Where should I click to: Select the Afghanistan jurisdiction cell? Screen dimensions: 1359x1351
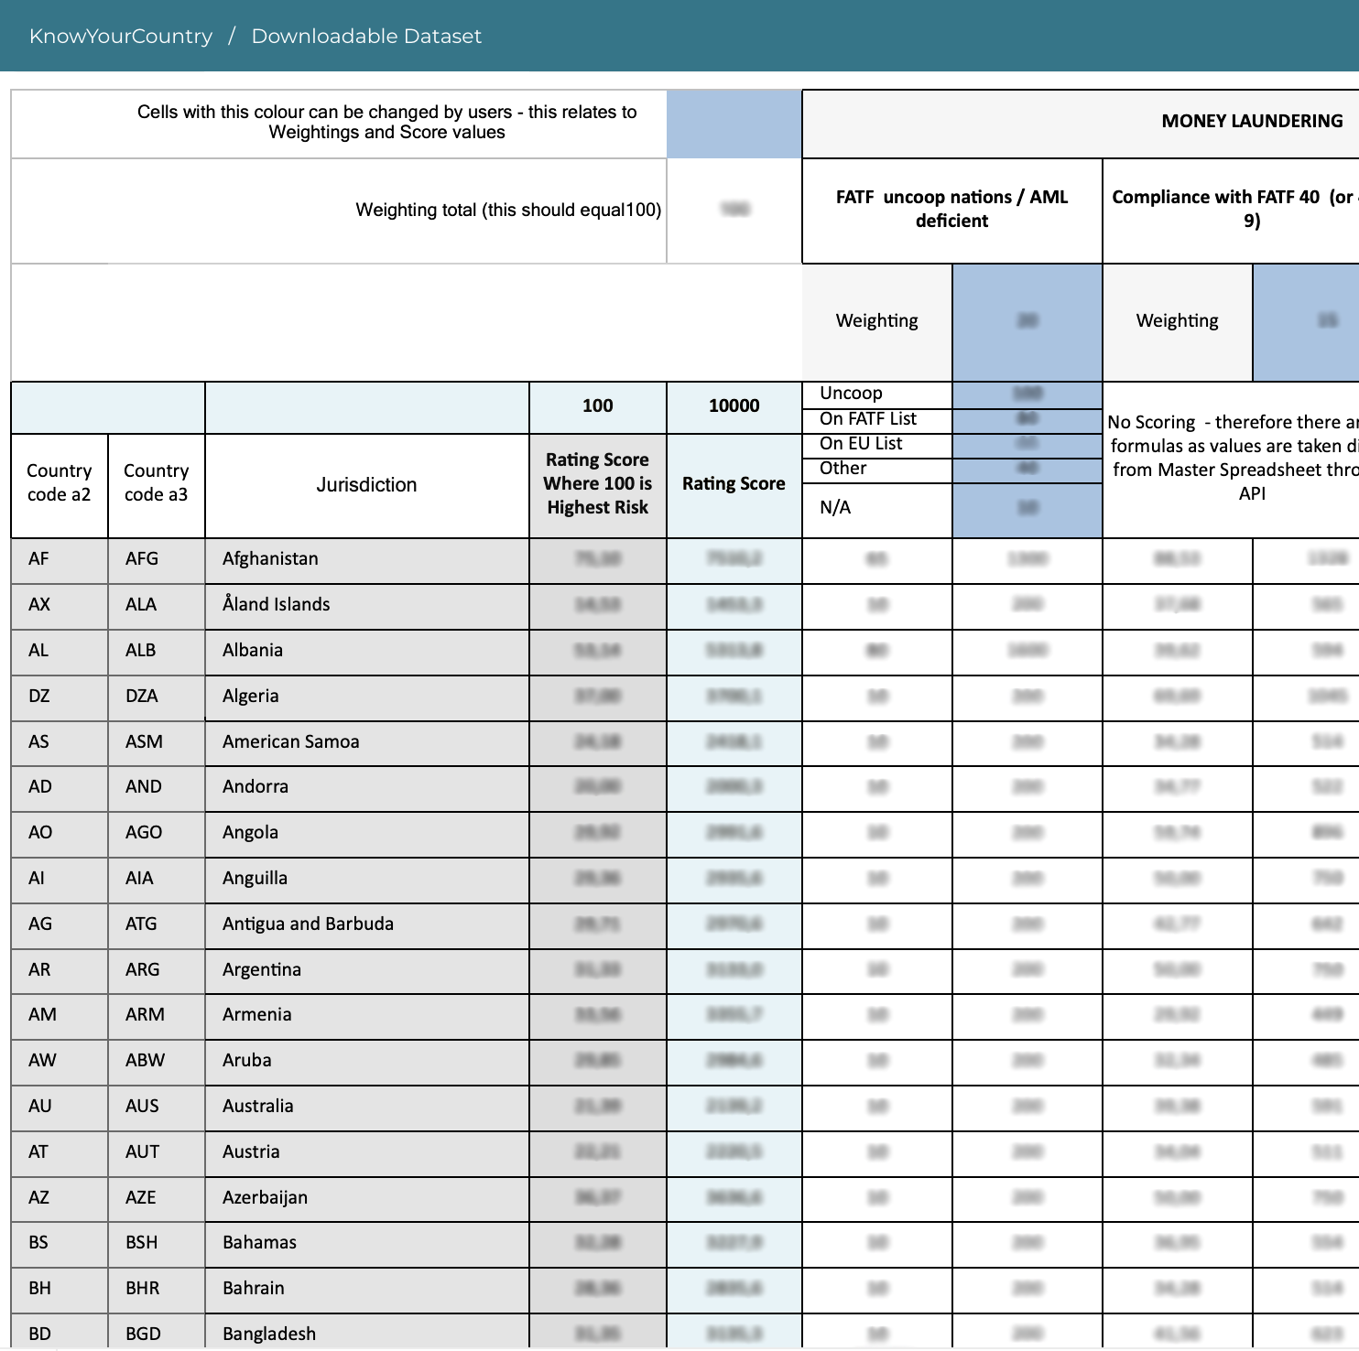pos(367,560)
